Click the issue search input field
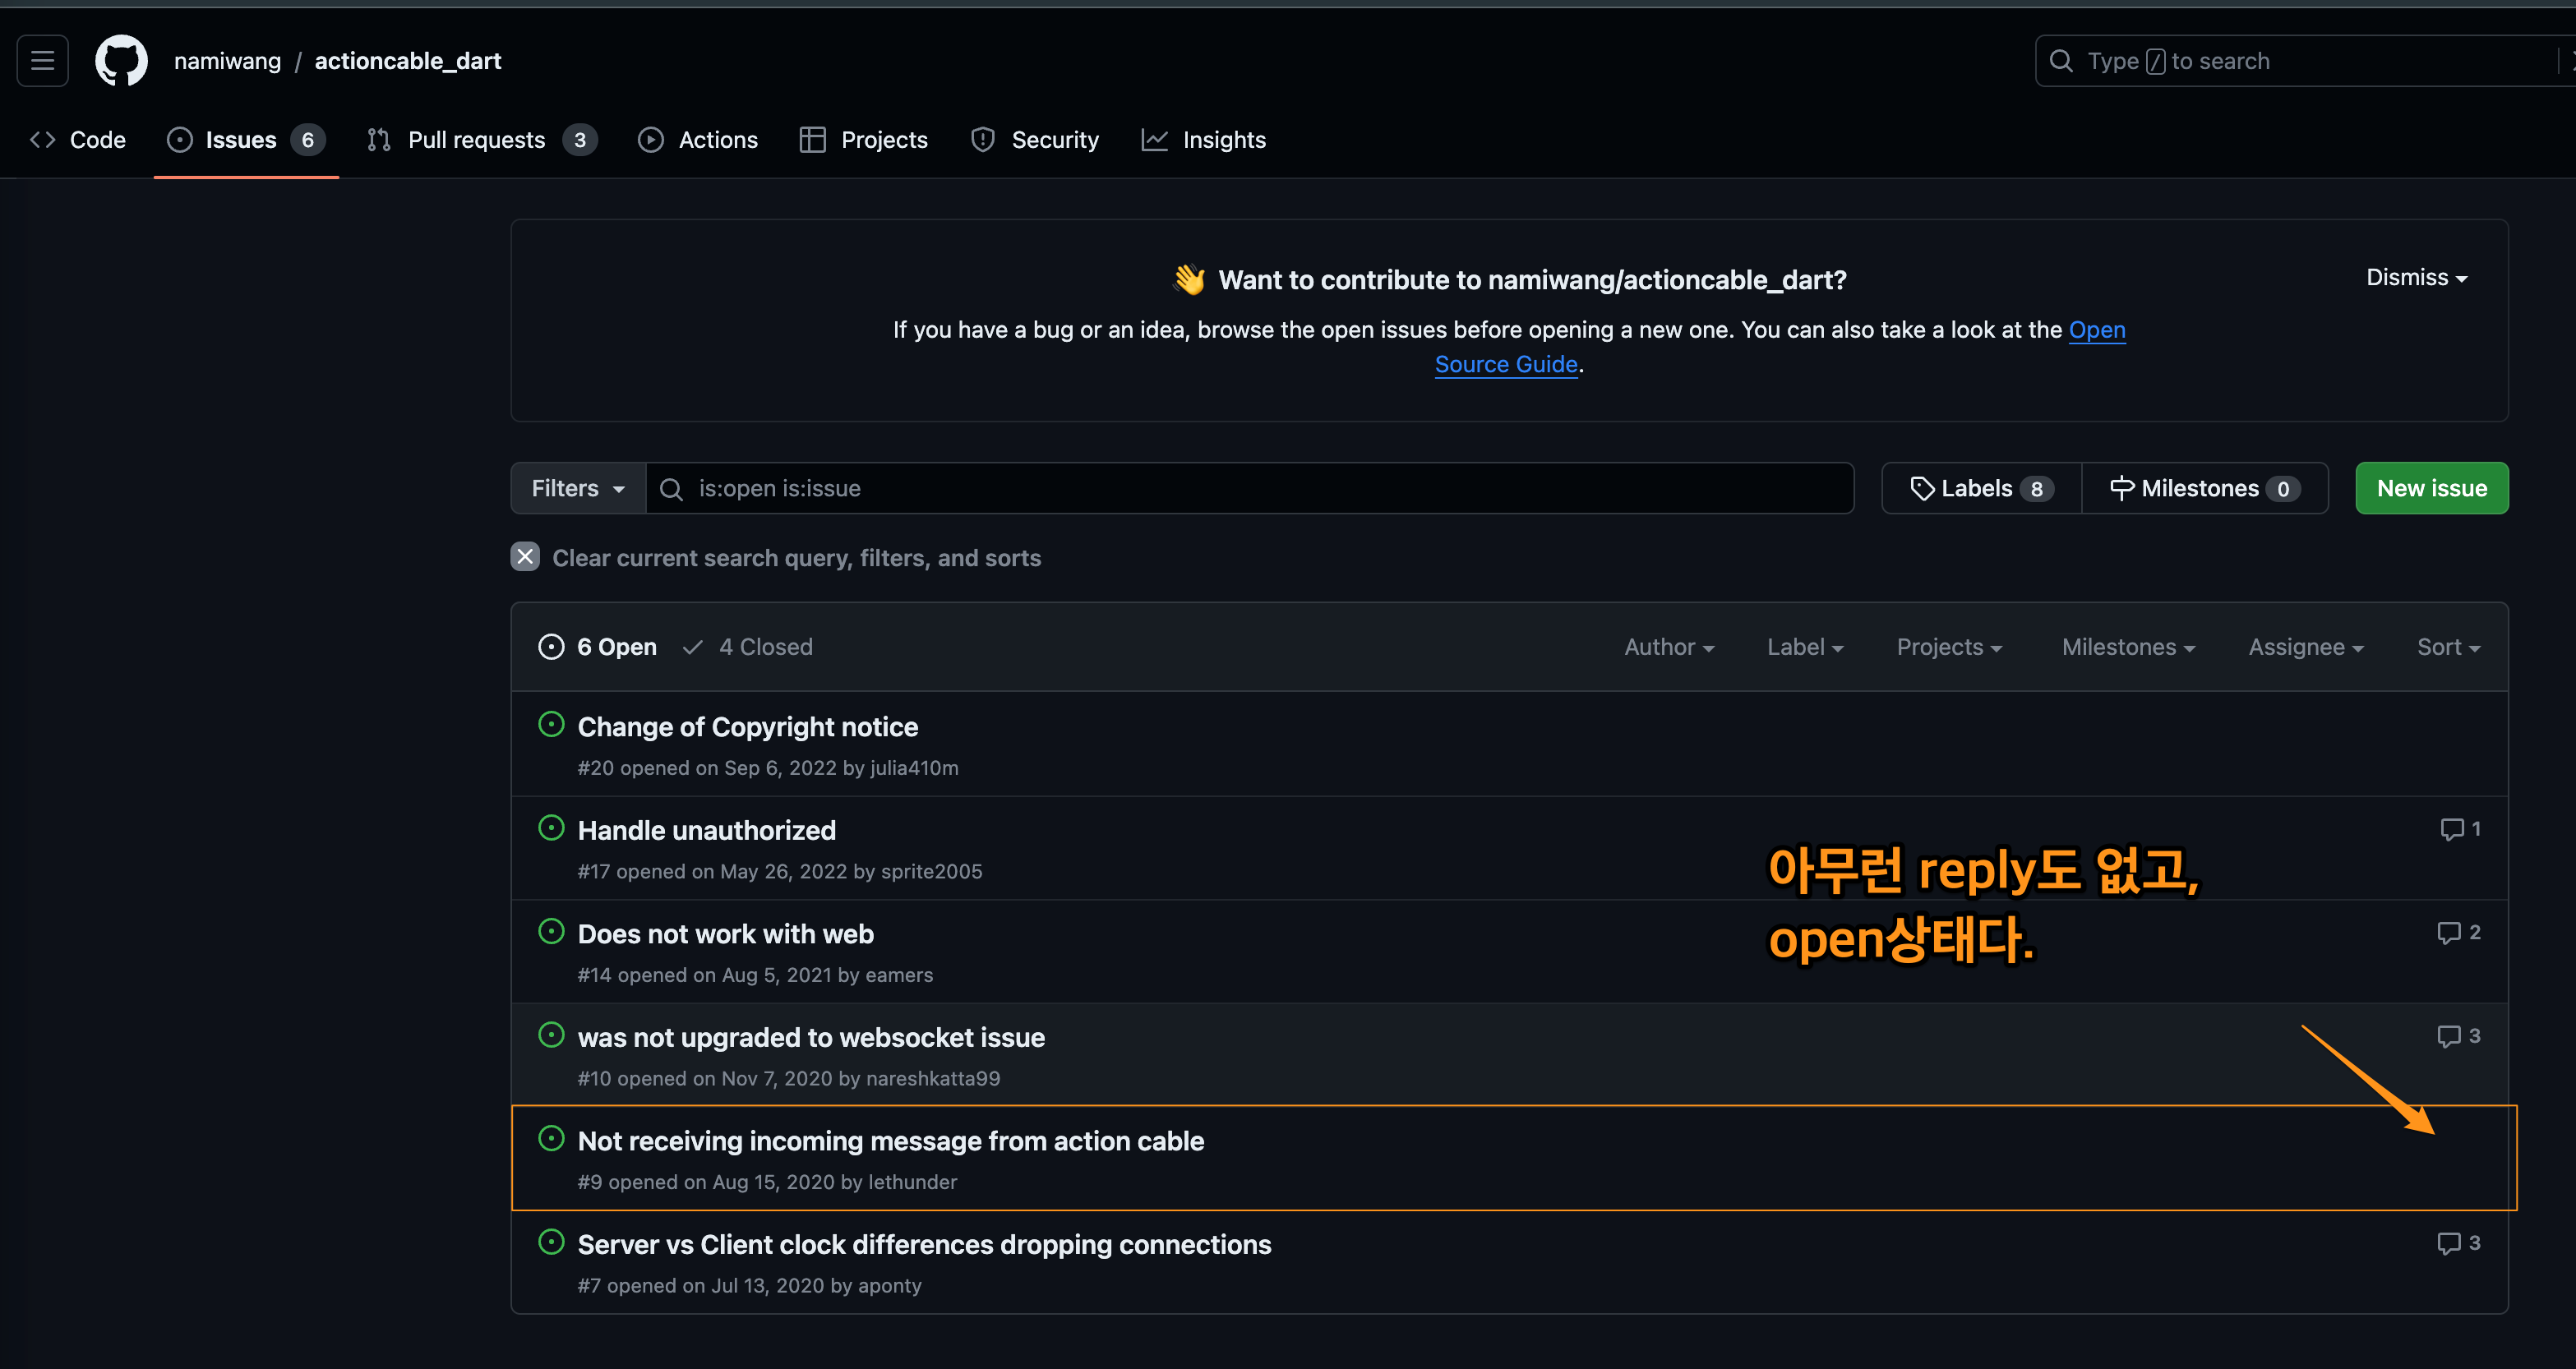This screenshot has height=1369, width=2576. (1250, 488)
